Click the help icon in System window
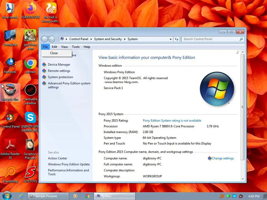 pos(238,52)
